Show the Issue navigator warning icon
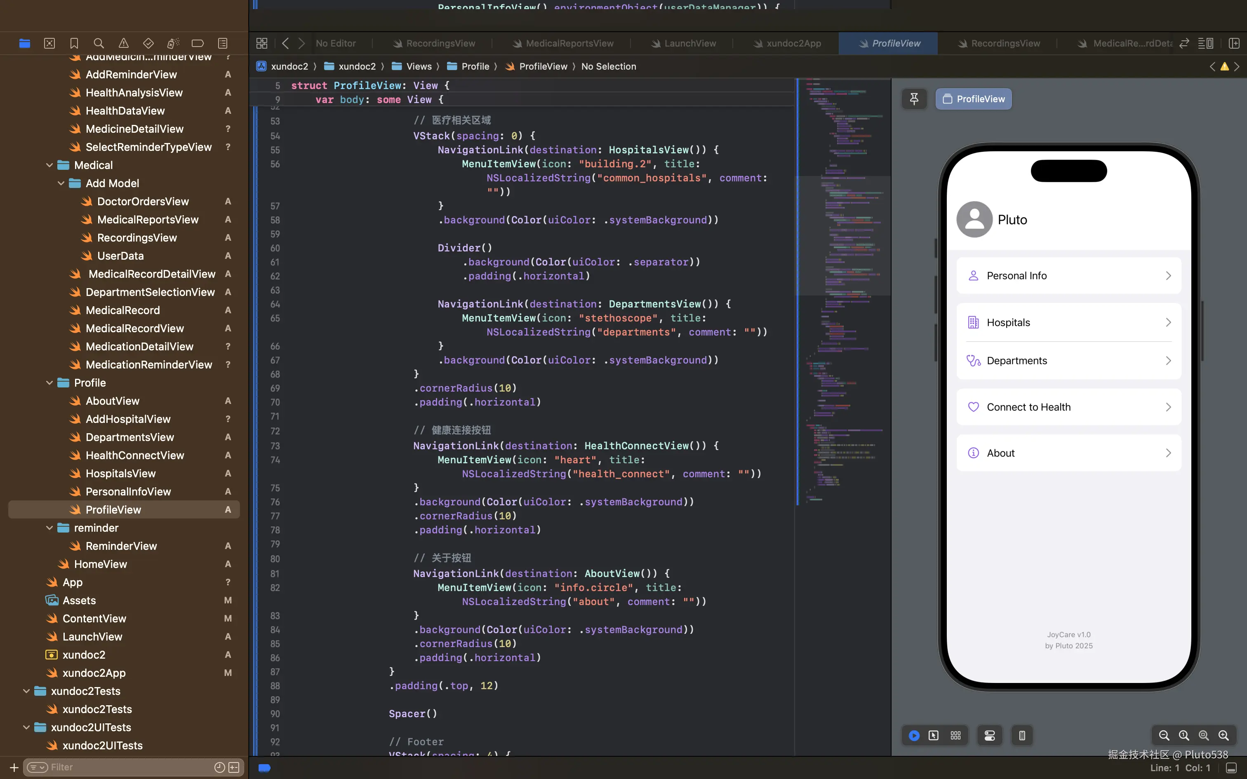 (124, 43)
